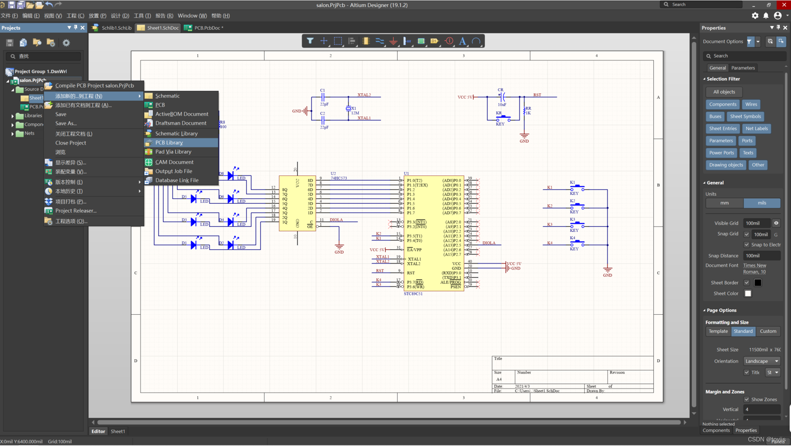Toggle the Show Zones checkbox

[746, 399]
